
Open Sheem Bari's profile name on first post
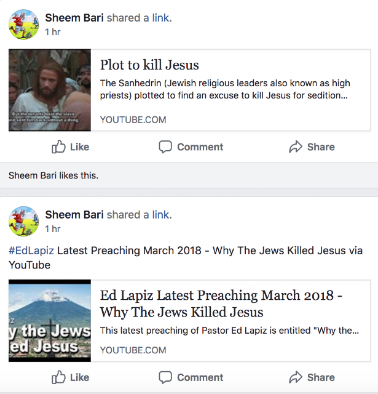click(x=74, y=18)
